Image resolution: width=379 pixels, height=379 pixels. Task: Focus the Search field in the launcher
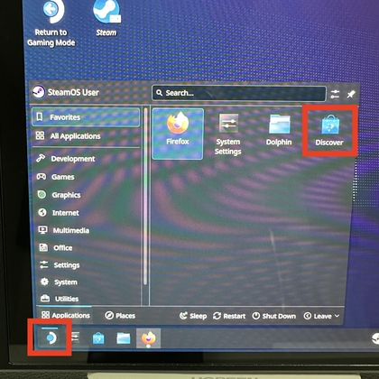(239, 93)
